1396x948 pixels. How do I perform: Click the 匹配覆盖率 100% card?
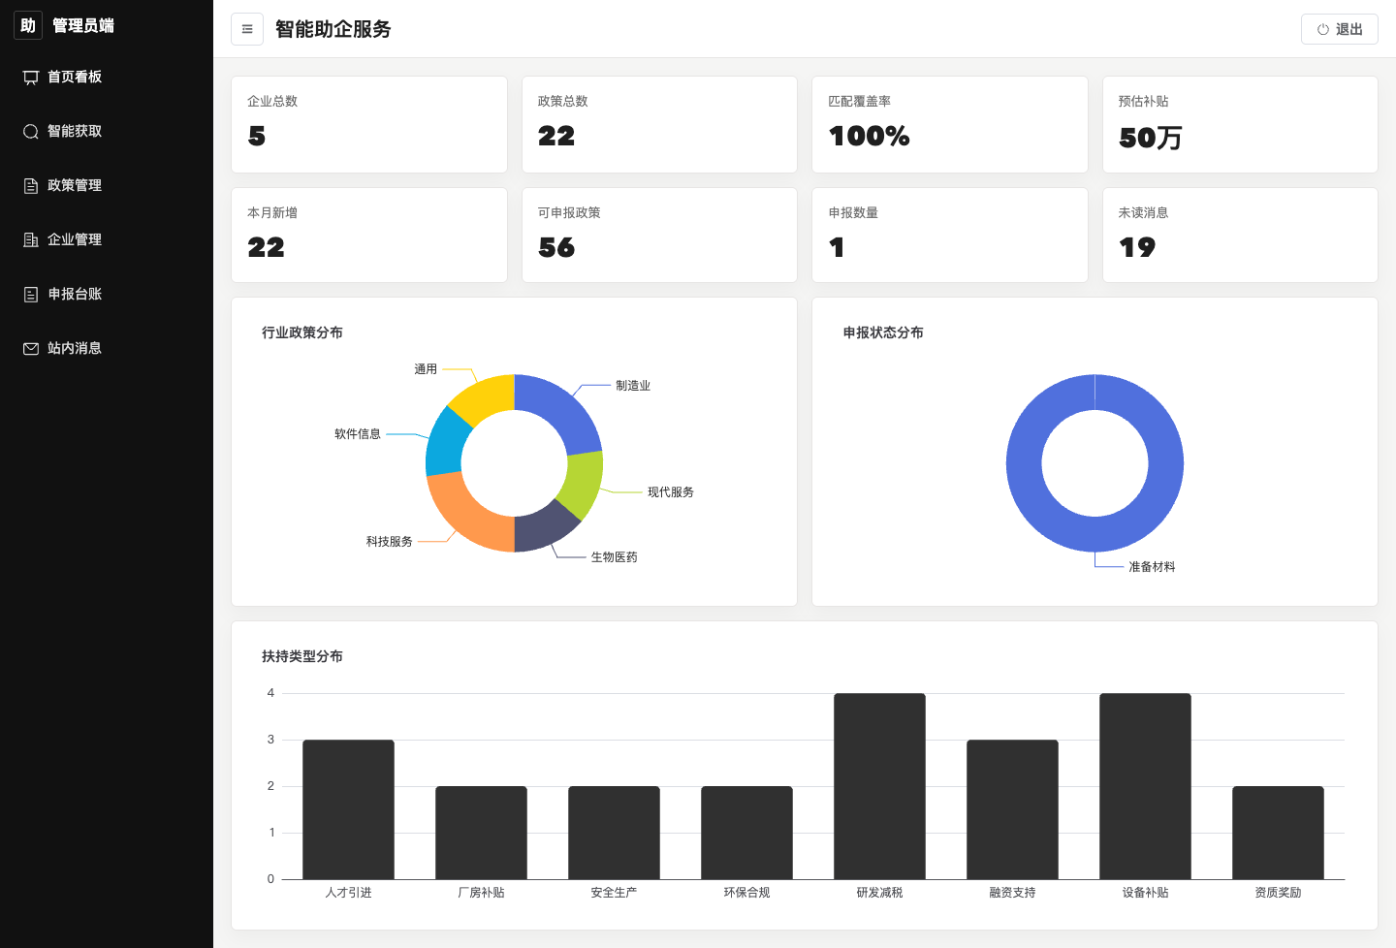pos(950,125)
